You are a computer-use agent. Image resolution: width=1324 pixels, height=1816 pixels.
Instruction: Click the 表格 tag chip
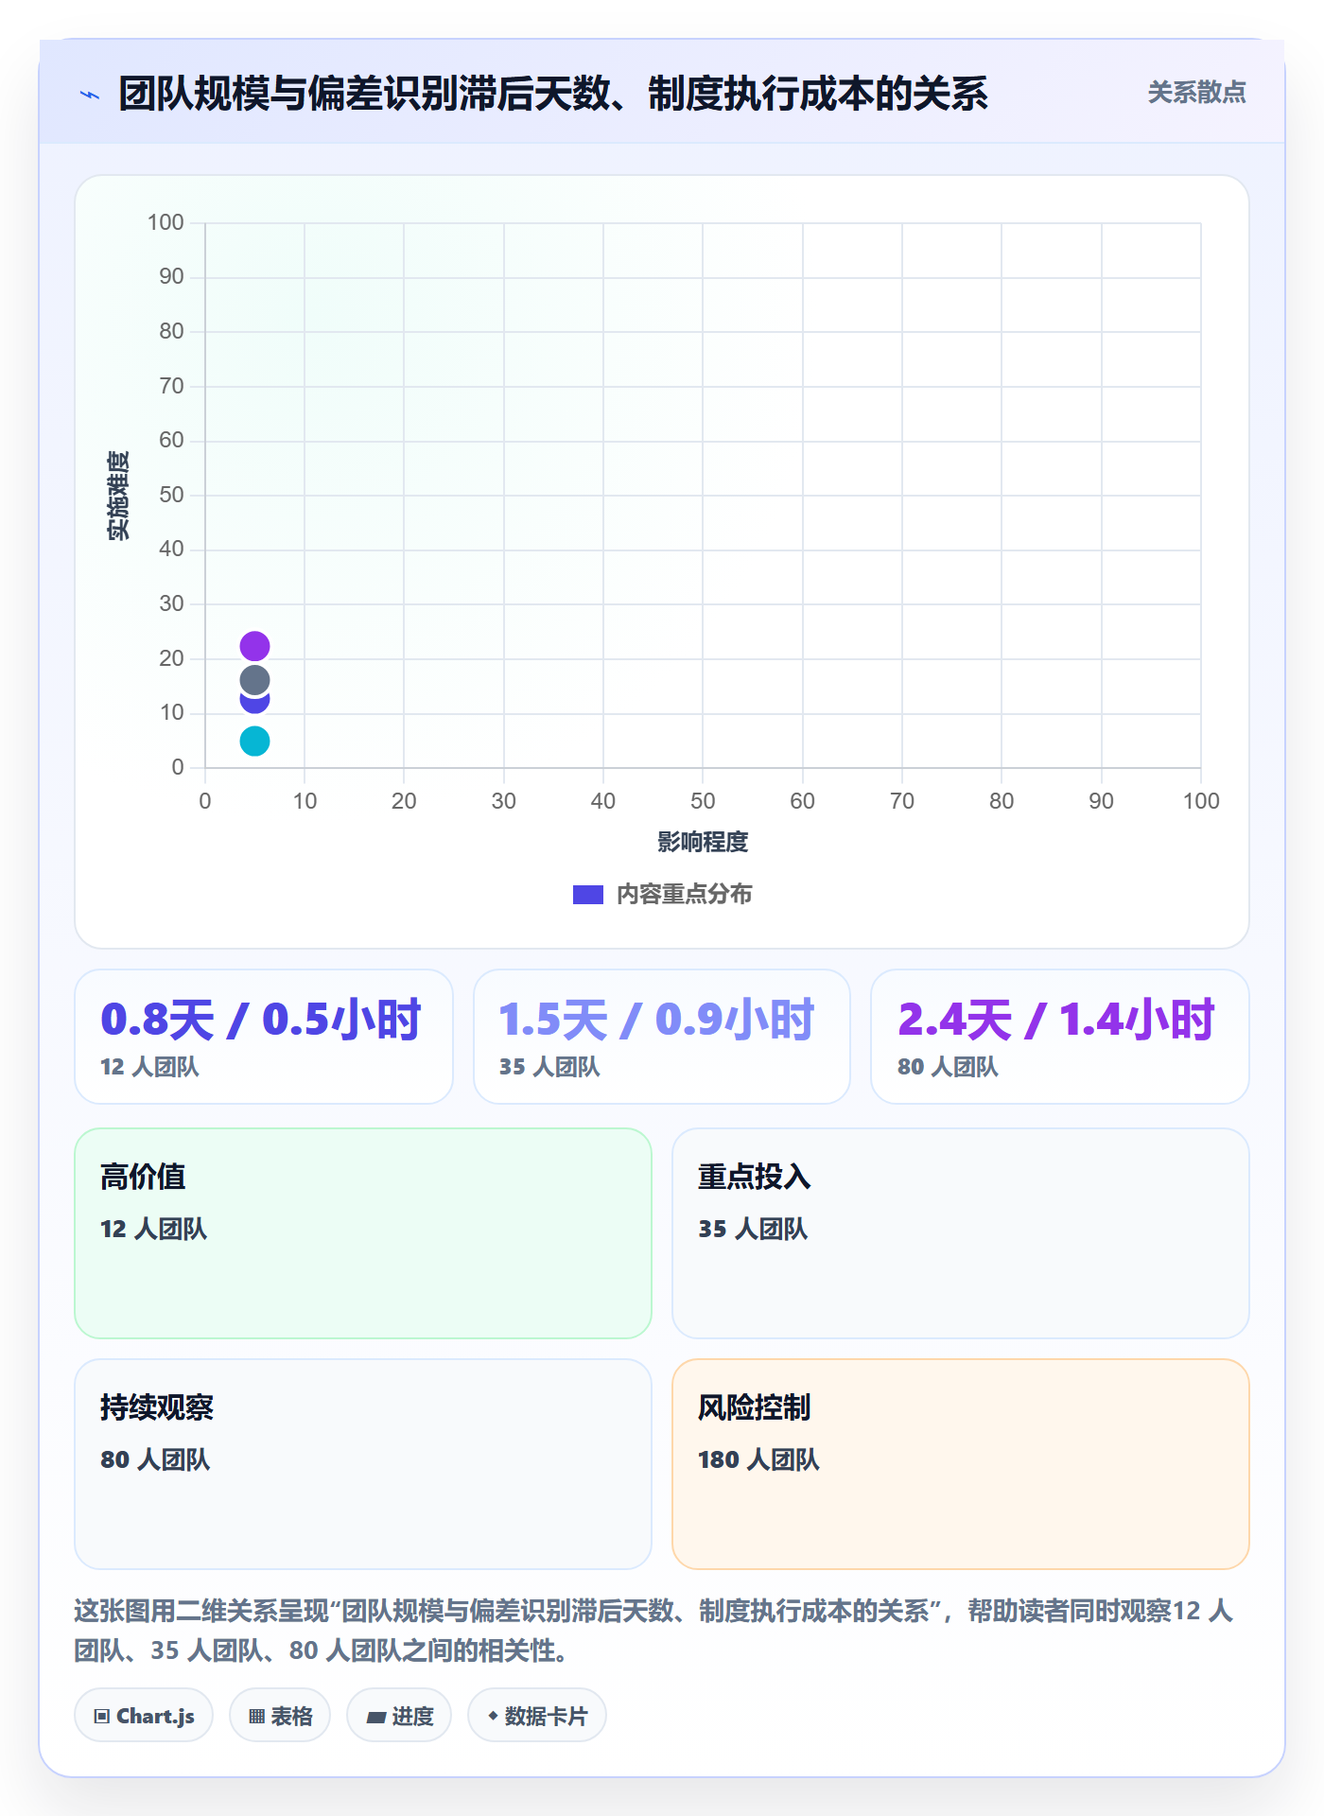click(280, 1716)
